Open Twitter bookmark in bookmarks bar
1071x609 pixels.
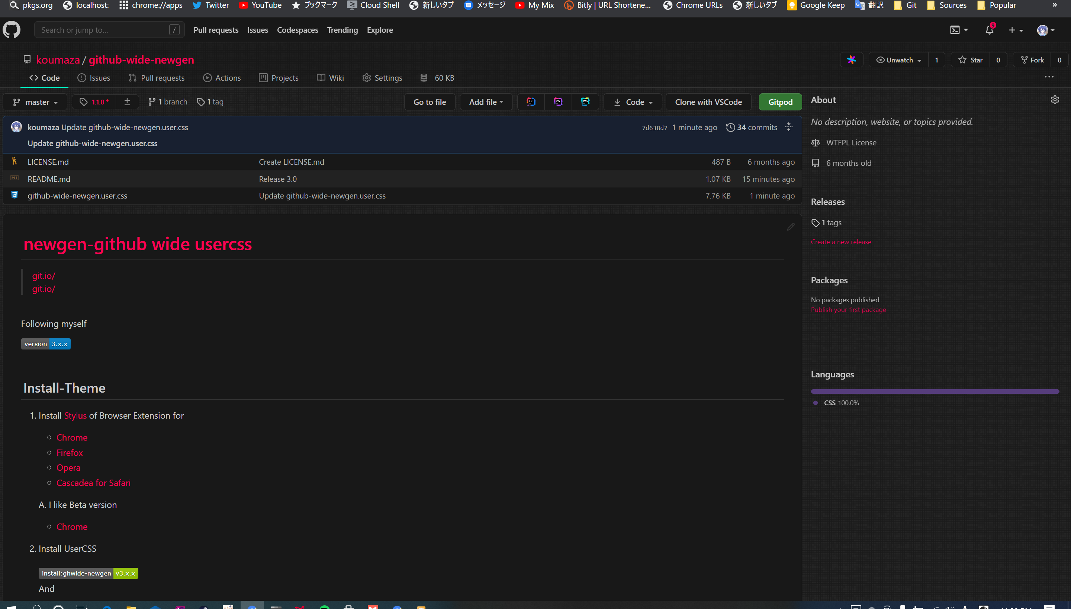(210, 5)
